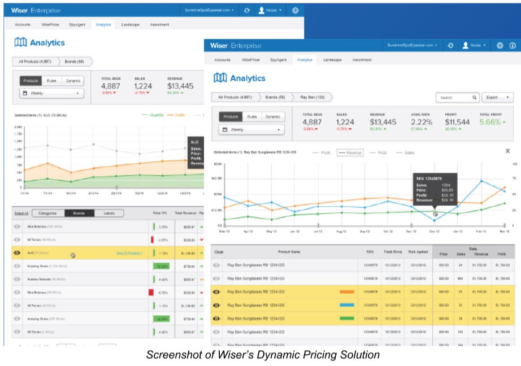The height and width of the screenshot is (366, 521).
Task: Open the Nicole user menu in the front window
Action: tap(474, 46)
